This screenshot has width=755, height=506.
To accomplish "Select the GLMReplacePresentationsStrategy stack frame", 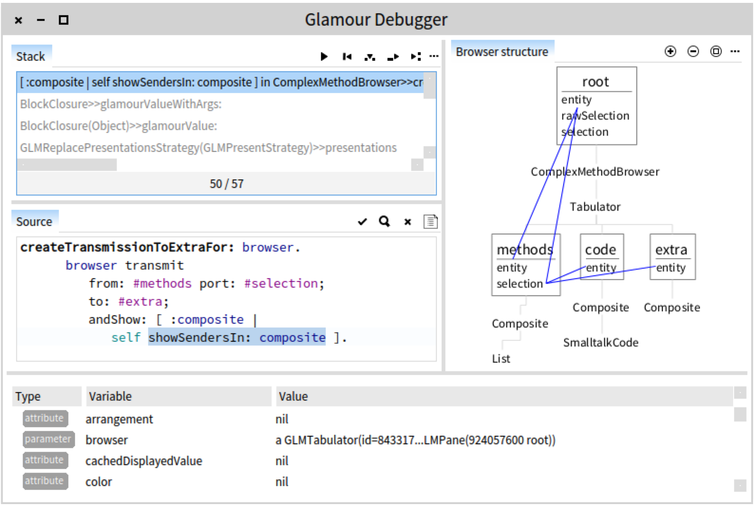I will pos(208,148).
